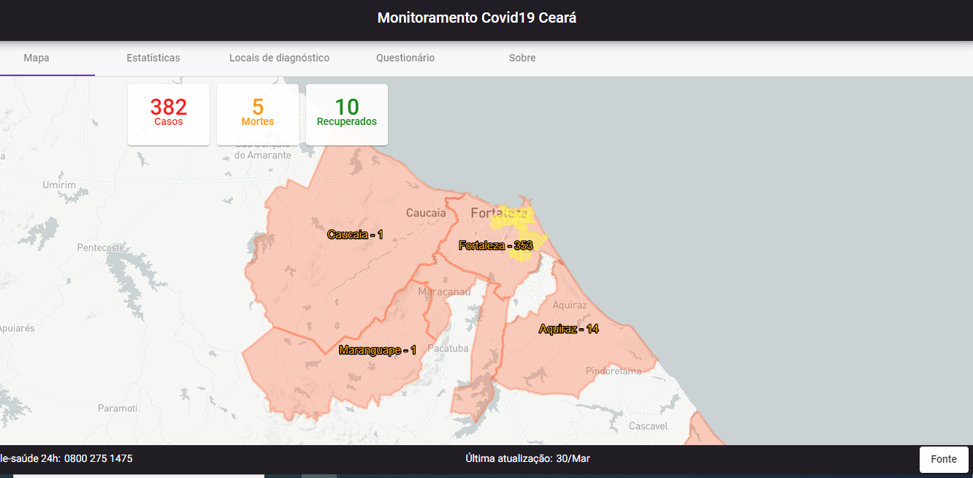Click the 'Monitoramento Covid19 Ceará' header title
The width and height of the screenshot is (973, 478).
point(477,18)
